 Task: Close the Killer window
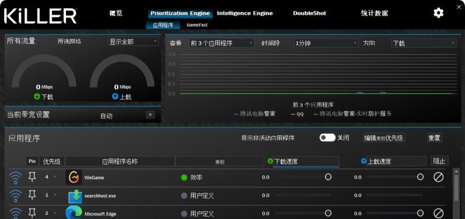click(x=459, y=7)
